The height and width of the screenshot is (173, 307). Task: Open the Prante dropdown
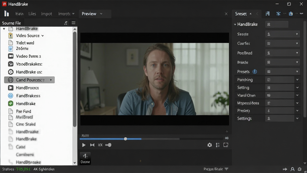282,62
